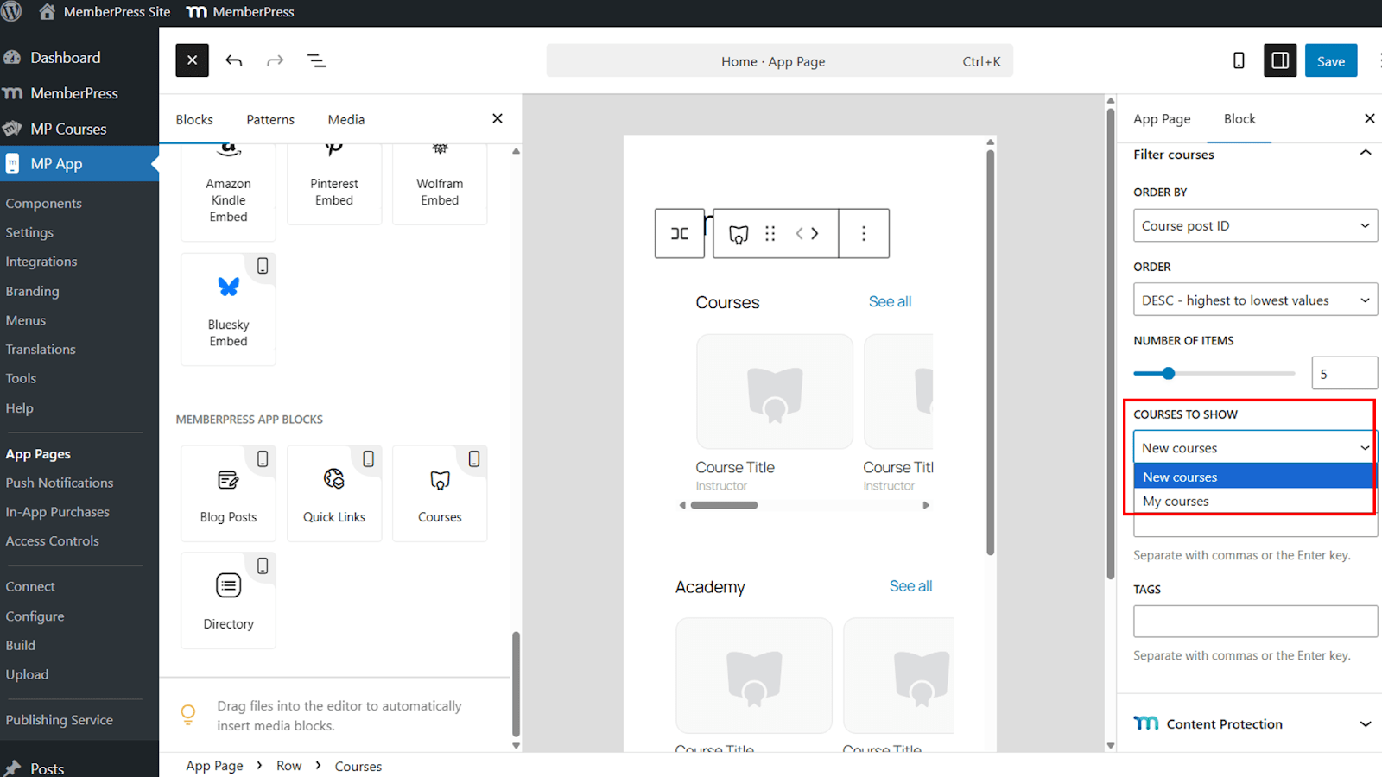
Task: Insert the Quick Links block
Action: click(x=334, y=494)
